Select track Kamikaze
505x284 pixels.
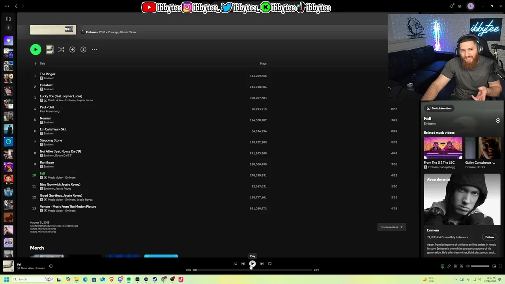[x=47, y=163]
